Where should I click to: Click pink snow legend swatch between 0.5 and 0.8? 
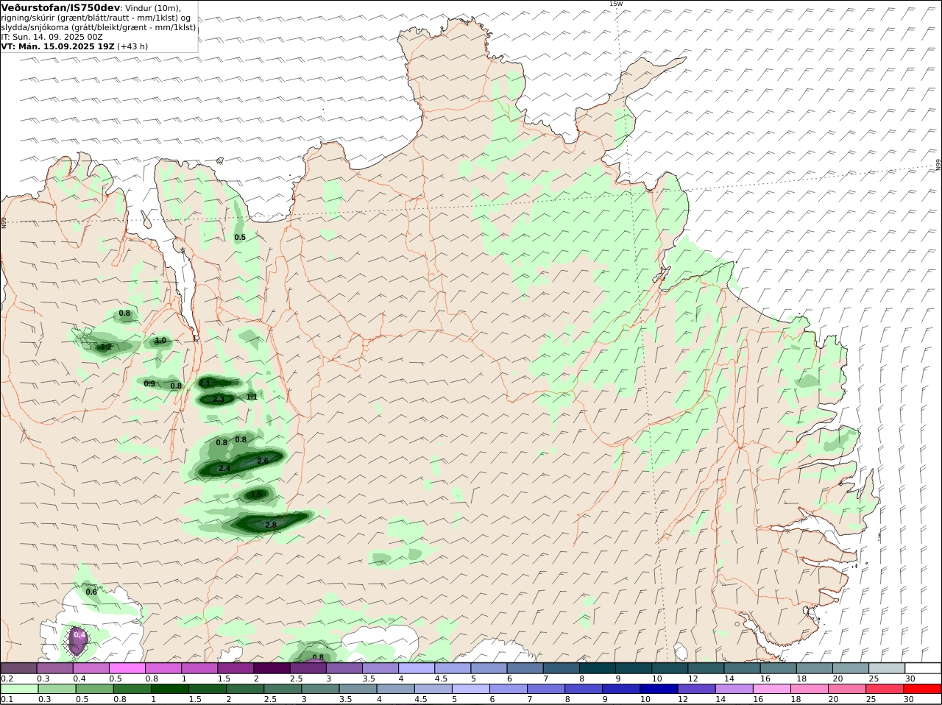(x=127, y=668)
